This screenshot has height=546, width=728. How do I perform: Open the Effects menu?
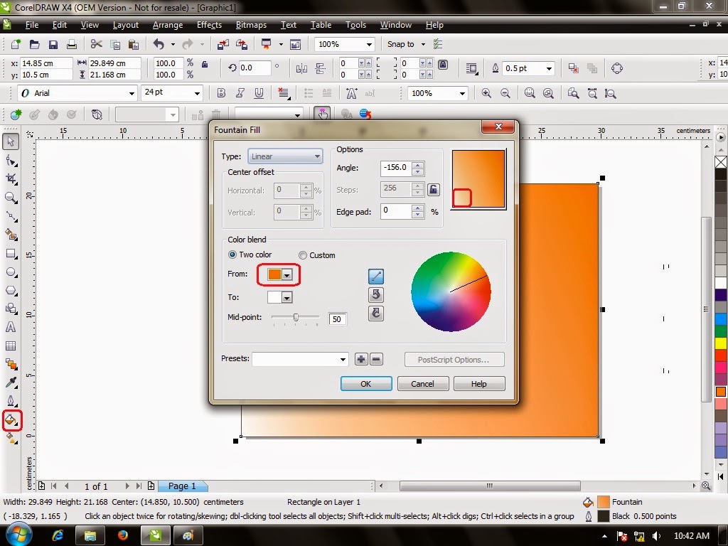(209, 25)
